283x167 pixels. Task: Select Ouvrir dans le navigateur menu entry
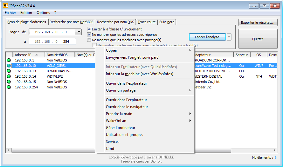(127, 107)
